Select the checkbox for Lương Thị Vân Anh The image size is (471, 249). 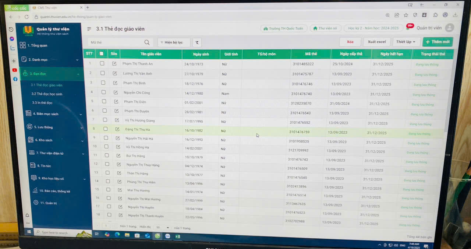pos(102,73)
